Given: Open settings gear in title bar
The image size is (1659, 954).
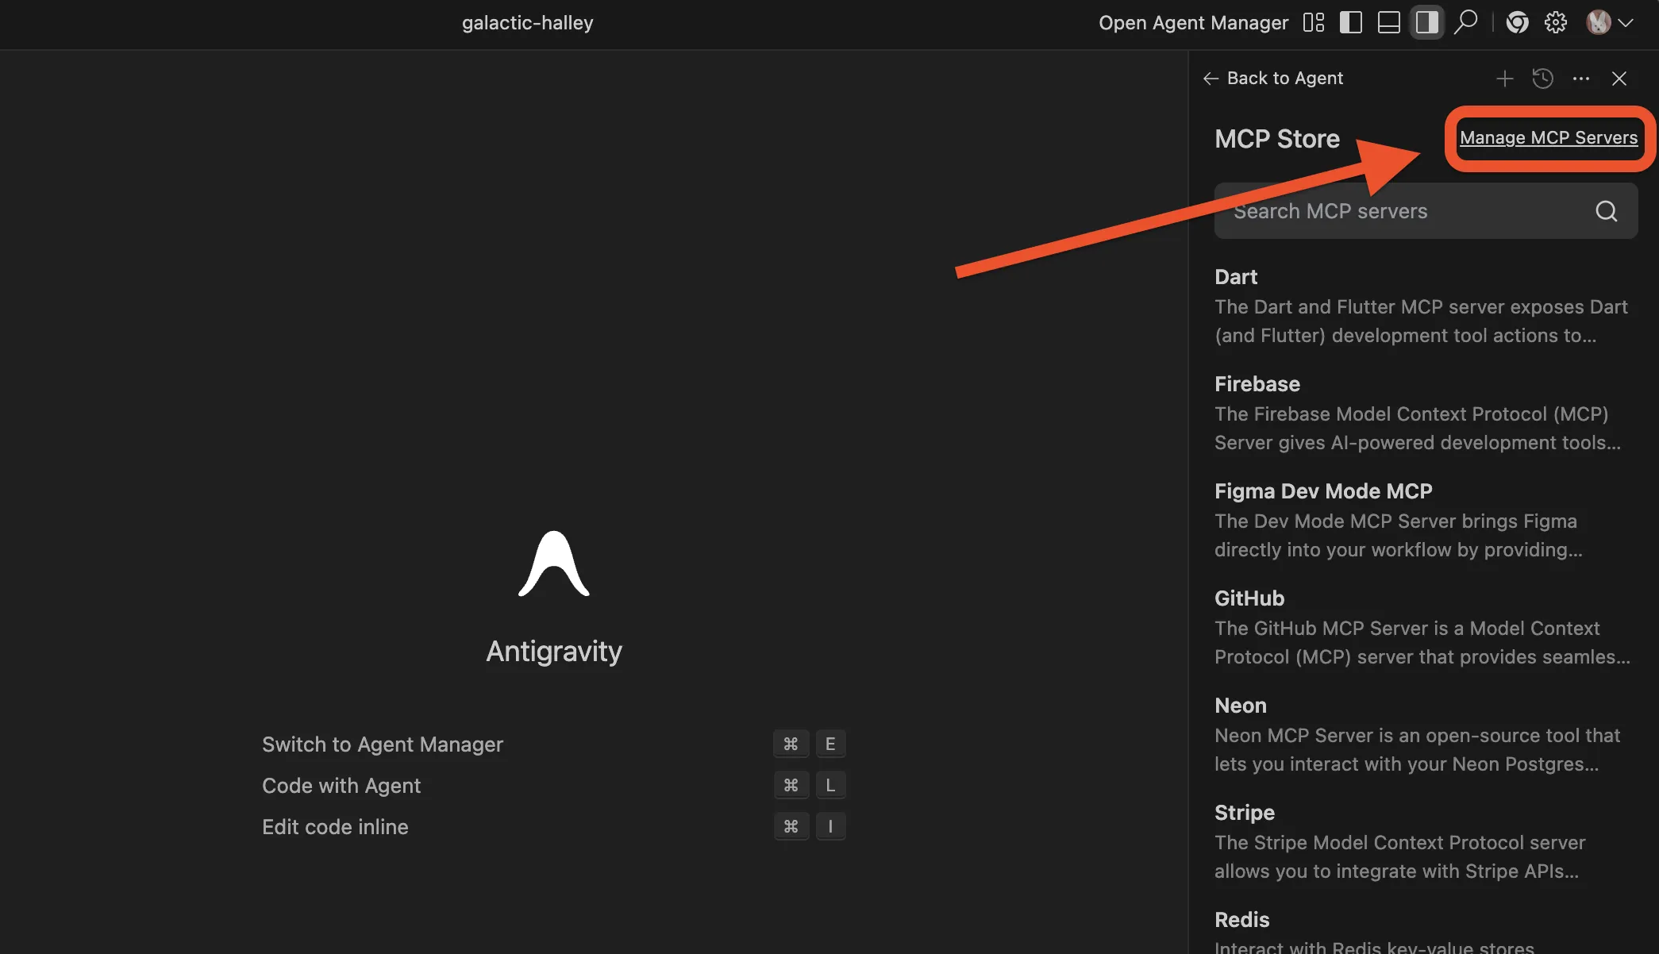Looking at the screenshot, I should 1555,22.
